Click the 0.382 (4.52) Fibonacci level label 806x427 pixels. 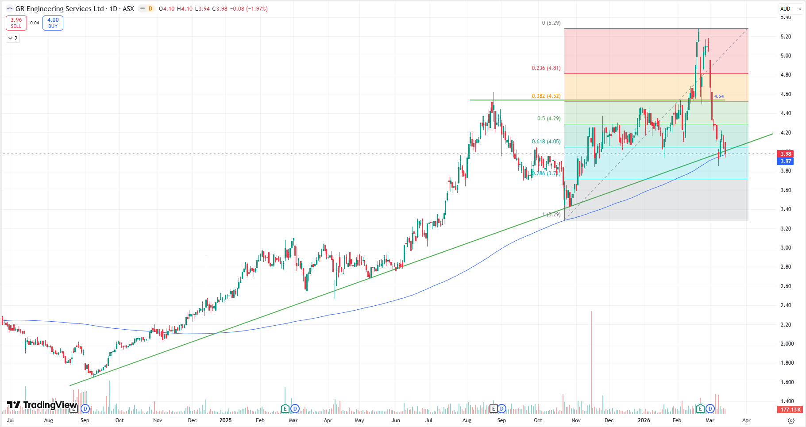[546, 96]
